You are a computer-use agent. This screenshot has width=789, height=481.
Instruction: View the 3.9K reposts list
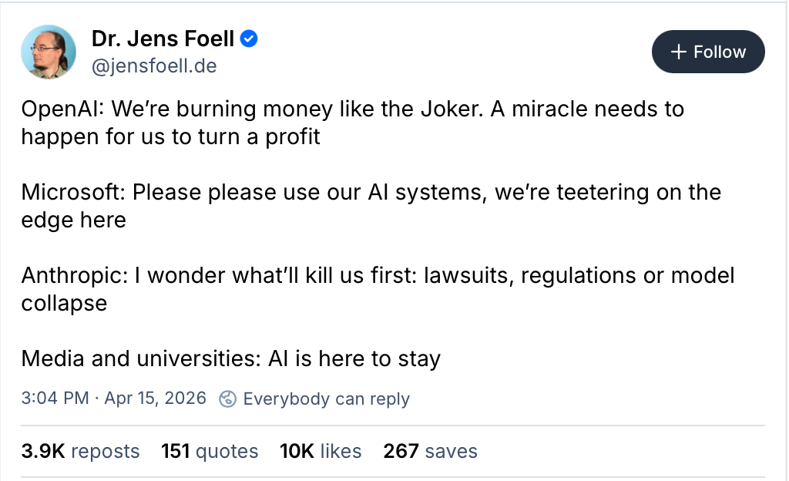coord(80,451)
